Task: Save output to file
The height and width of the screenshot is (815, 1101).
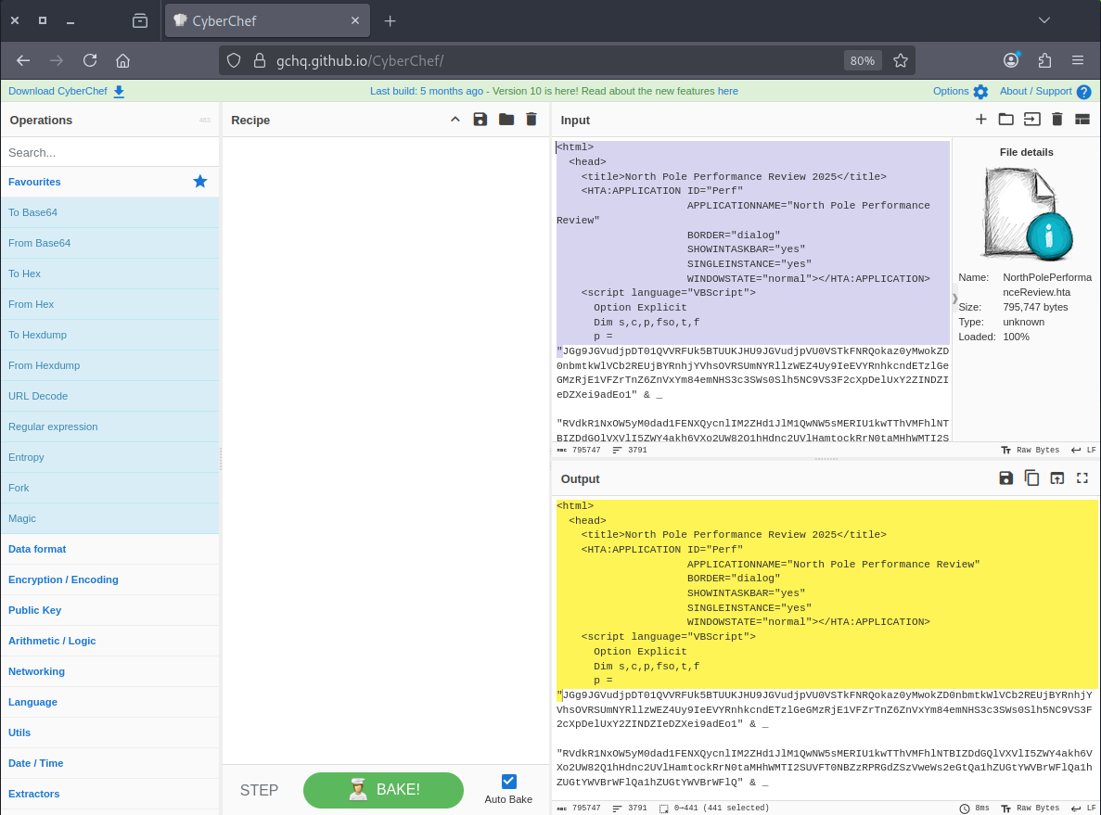Action: (x=1005, y=478)
